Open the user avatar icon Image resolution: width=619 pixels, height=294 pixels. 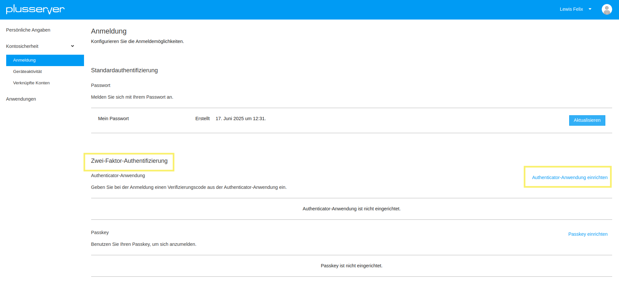607,9
